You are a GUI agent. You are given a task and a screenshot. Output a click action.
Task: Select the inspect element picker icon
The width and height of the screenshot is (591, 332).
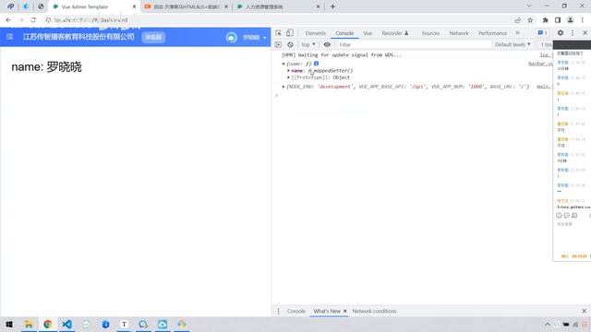278,33
